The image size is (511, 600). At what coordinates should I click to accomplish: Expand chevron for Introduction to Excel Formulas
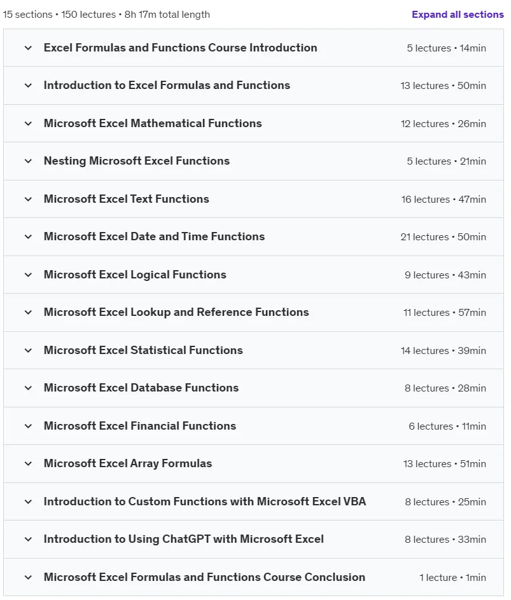(29, 85)
